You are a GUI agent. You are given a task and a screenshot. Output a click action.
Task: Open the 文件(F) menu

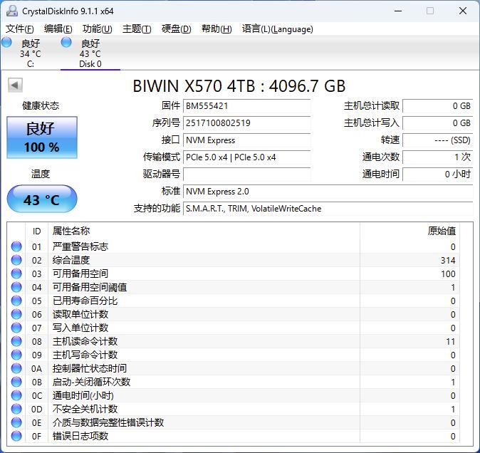20,28
